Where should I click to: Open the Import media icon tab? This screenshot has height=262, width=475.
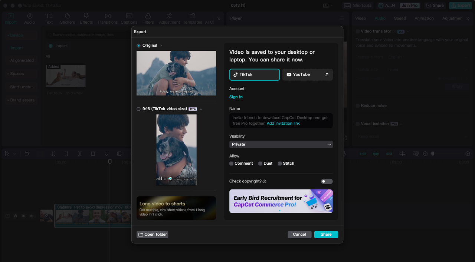11,19
